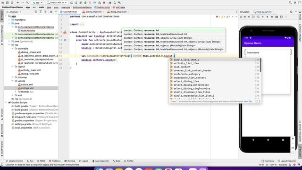Image resolution: width=302 pixels, height=170 pixels.
Task: Open the Android project view dropdown
Action: click(x=14, y=12)
